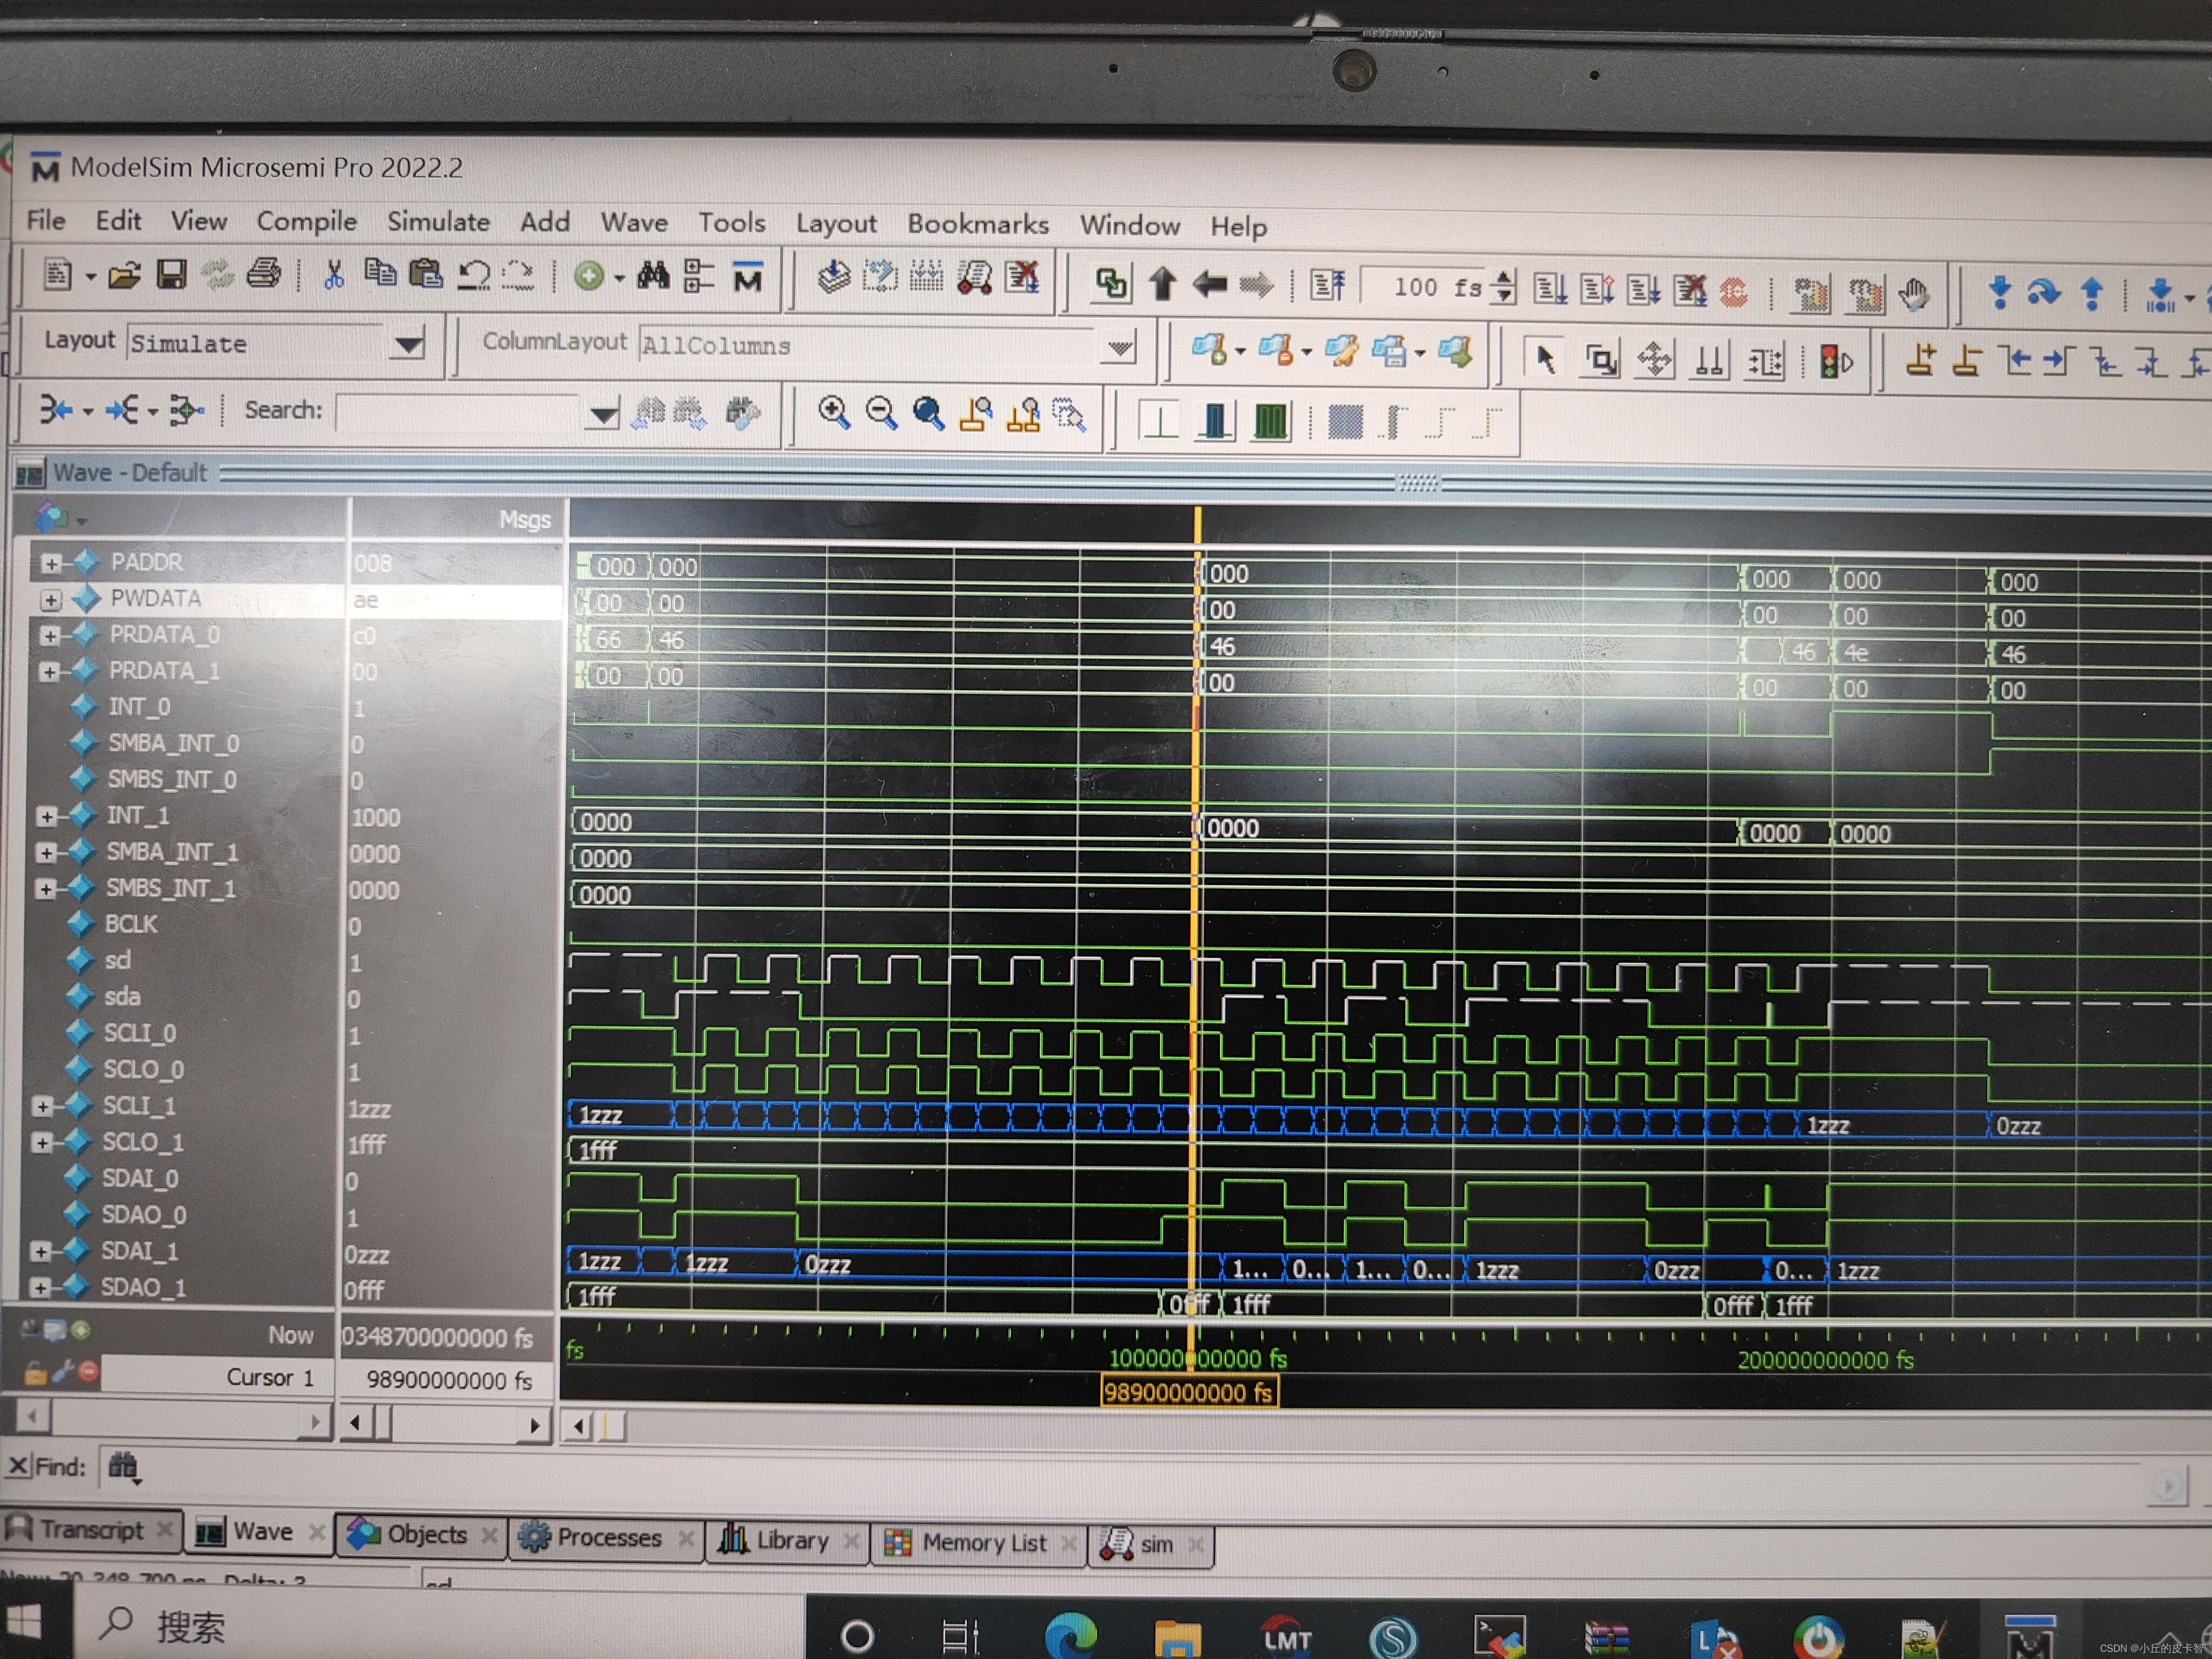
Task: Click the Undo arrow icon
Action: click(x=473, y=274)
